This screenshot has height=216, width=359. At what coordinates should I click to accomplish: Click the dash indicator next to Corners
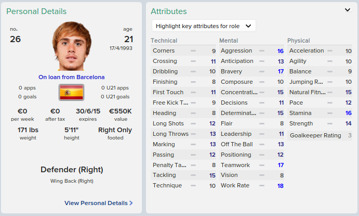[193, 50]
